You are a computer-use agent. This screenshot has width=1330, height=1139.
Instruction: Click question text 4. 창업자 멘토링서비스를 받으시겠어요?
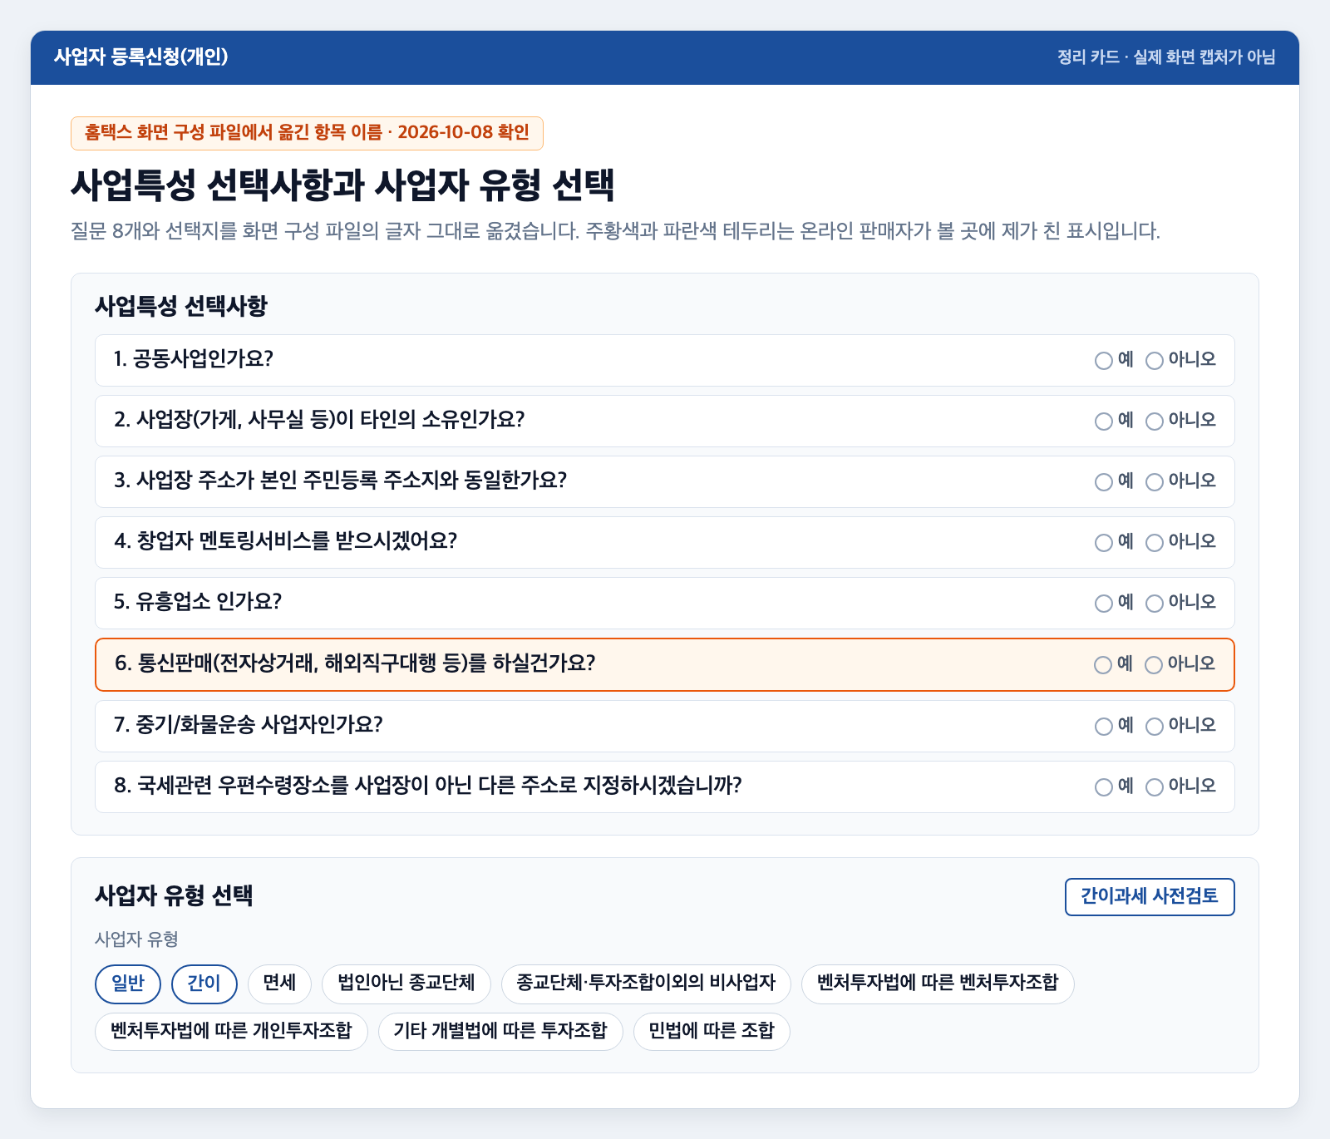286,541
